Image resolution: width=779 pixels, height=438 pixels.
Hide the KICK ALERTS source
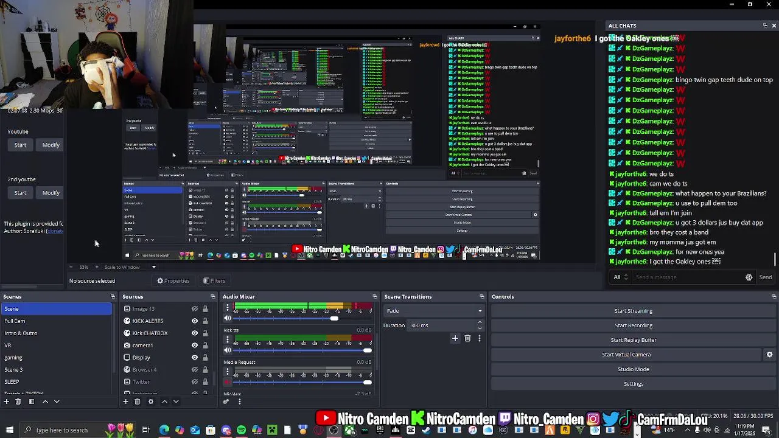click(x=195, y=321)
